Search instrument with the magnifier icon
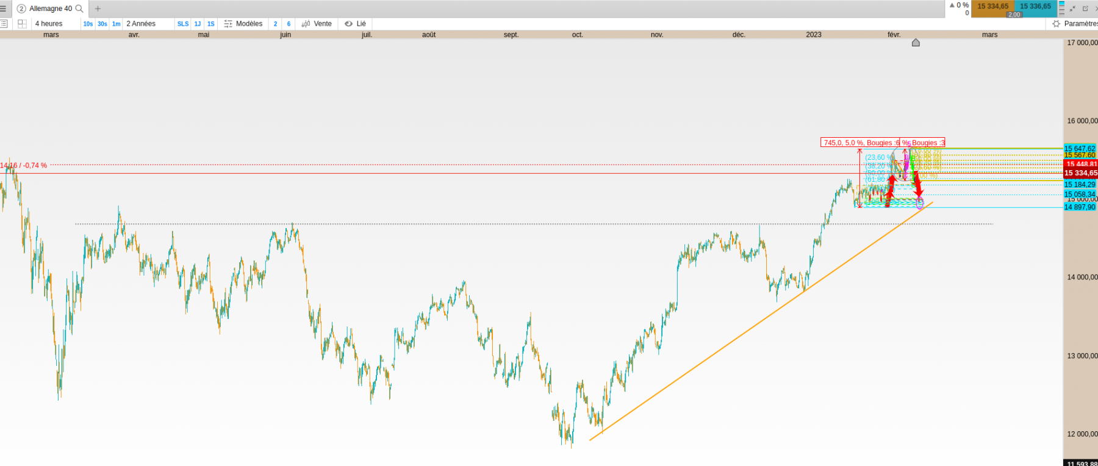This screenshot has height=466, width=1098. pyautogui.click(x=79, y=9)
